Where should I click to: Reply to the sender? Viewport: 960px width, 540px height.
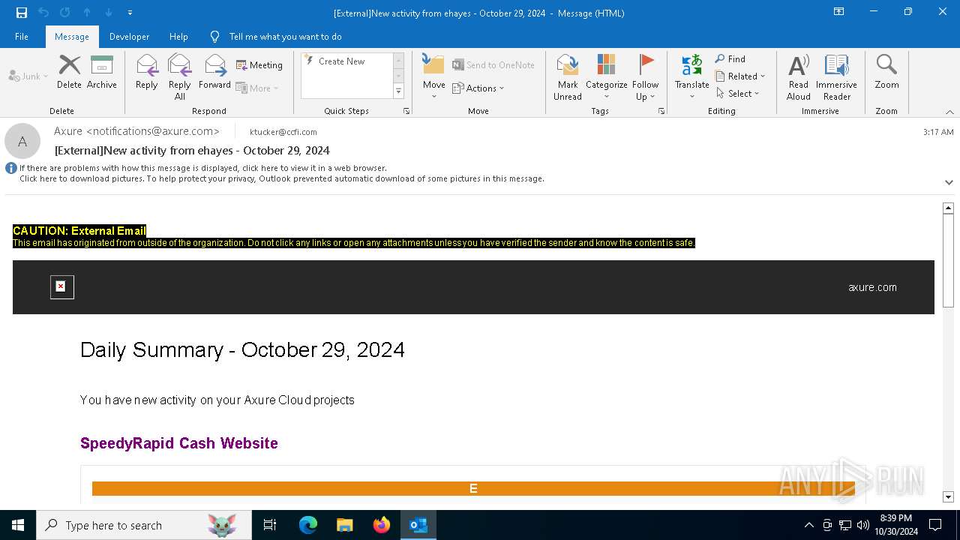[x=147, y=73]
